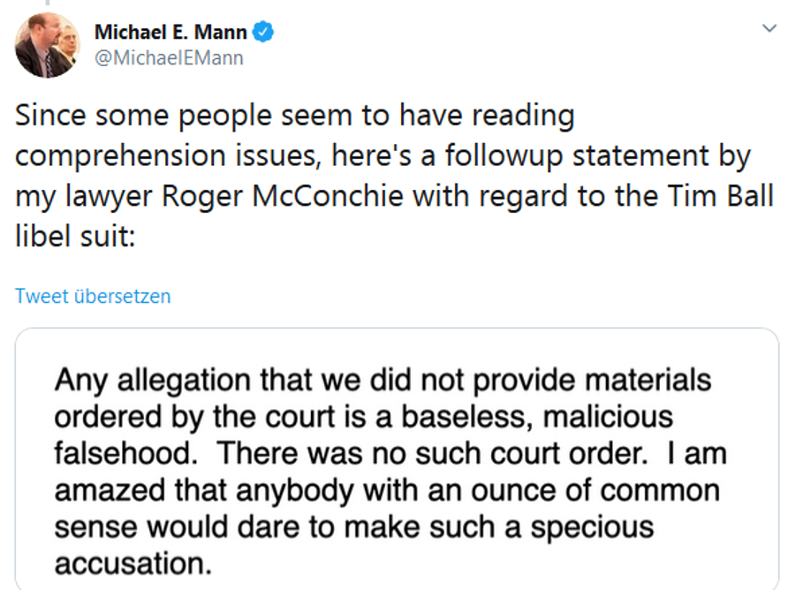Visit the @MichaelEMann handle link
Screen dimensions: 788x590
coord(169,57)
